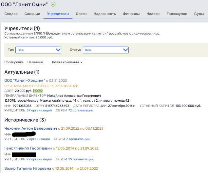Open the Надежность tab
Screen dimensions: 208x173
pos(105,14)
